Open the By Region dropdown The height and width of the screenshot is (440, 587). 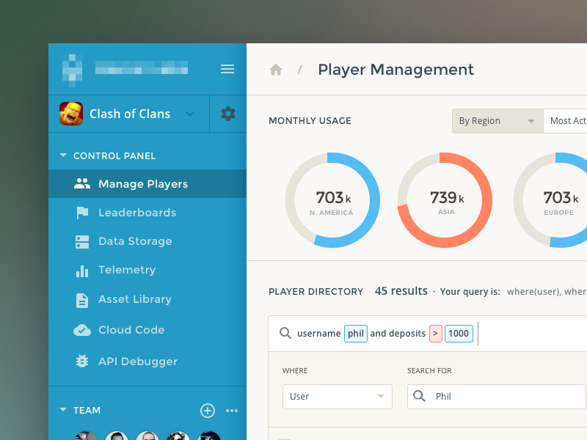coord(497,121)
